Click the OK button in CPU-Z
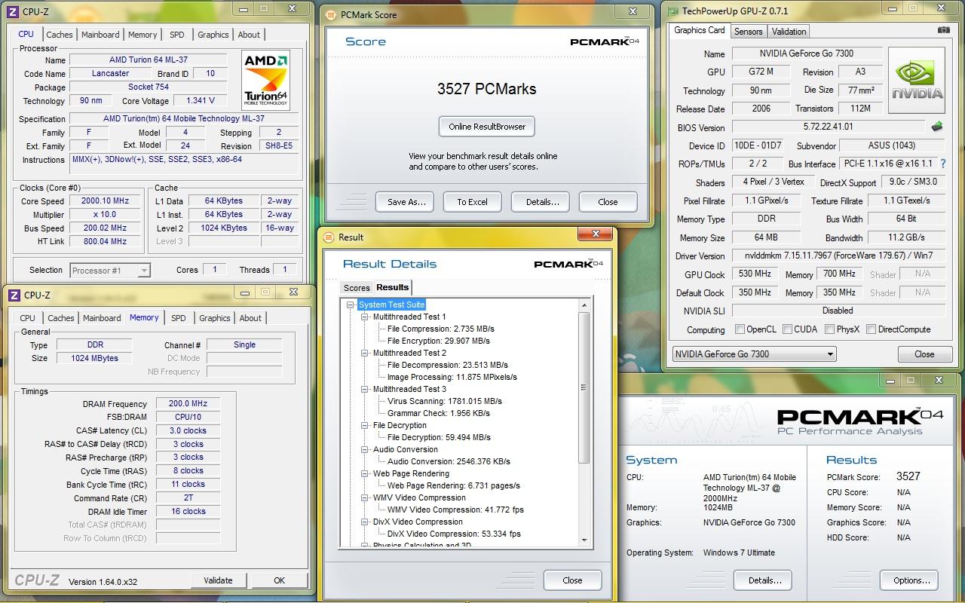965x603 pixels. pyautogui.click(x=279, y=580)
